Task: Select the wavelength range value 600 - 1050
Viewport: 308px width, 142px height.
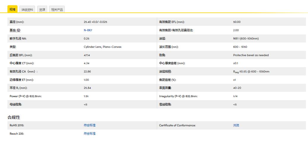Action: 240,47
